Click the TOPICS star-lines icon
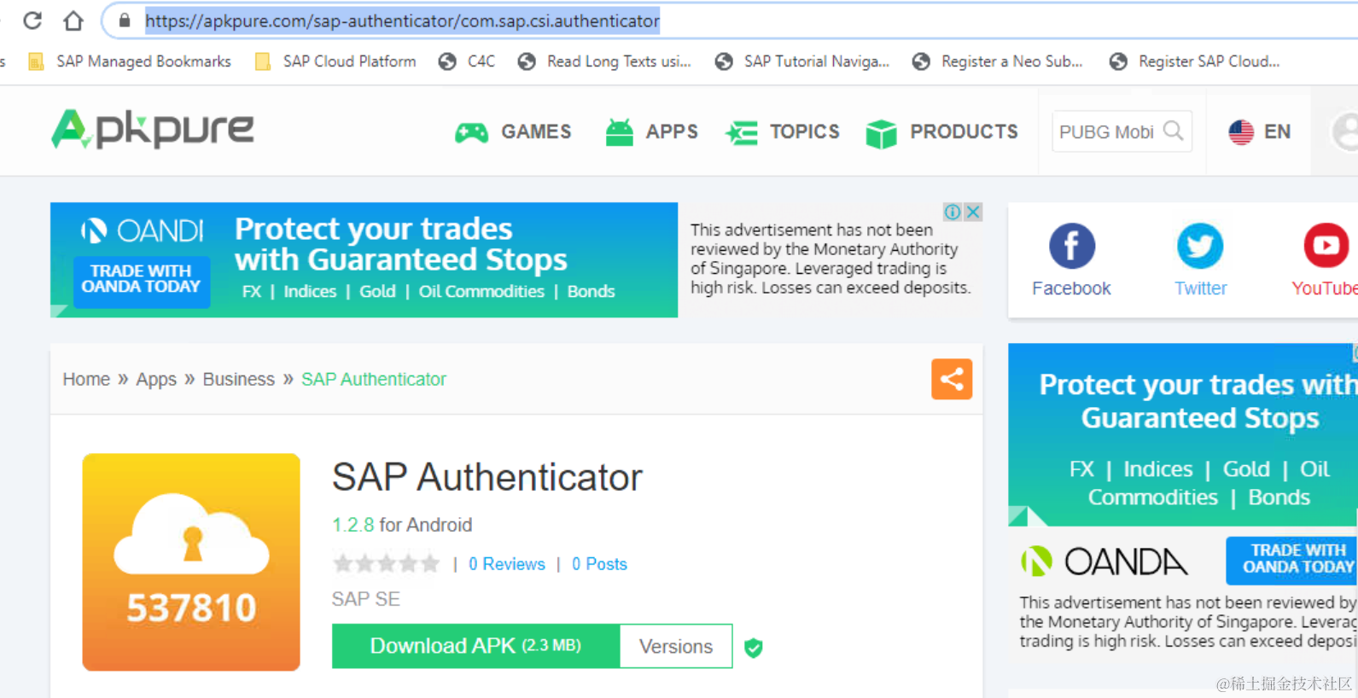Viewport: 1358px width, 698px height. pyautogui.click(x=742, y=133)
